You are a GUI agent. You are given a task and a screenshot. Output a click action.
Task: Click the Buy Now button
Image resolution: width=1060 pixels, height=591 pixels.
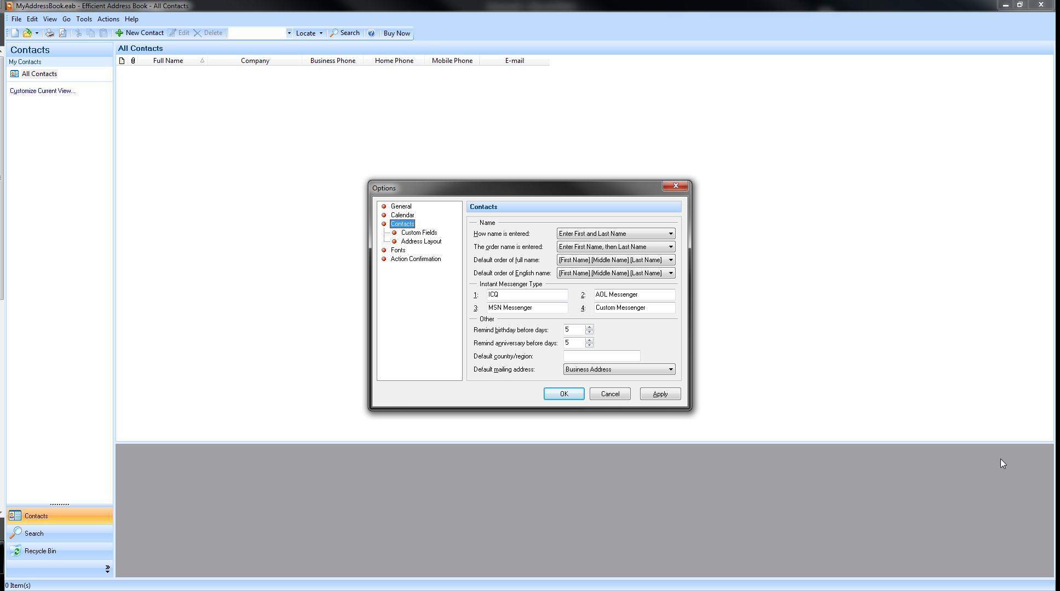tap(397, 33)
